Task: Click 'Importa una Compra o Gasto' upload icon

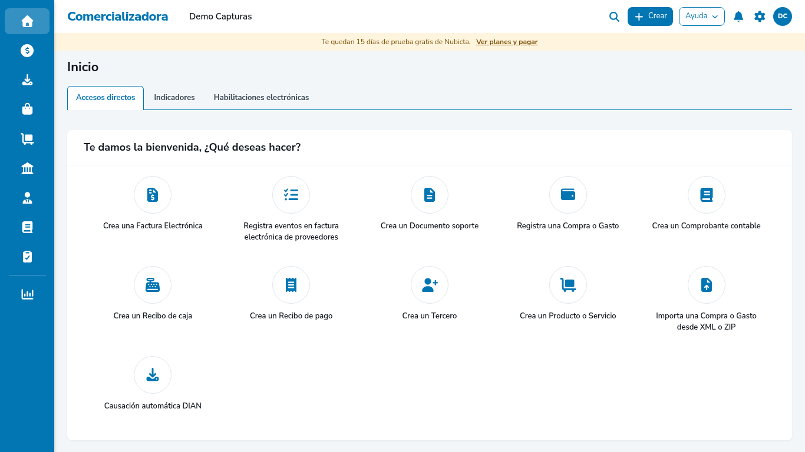Action: 707,285
